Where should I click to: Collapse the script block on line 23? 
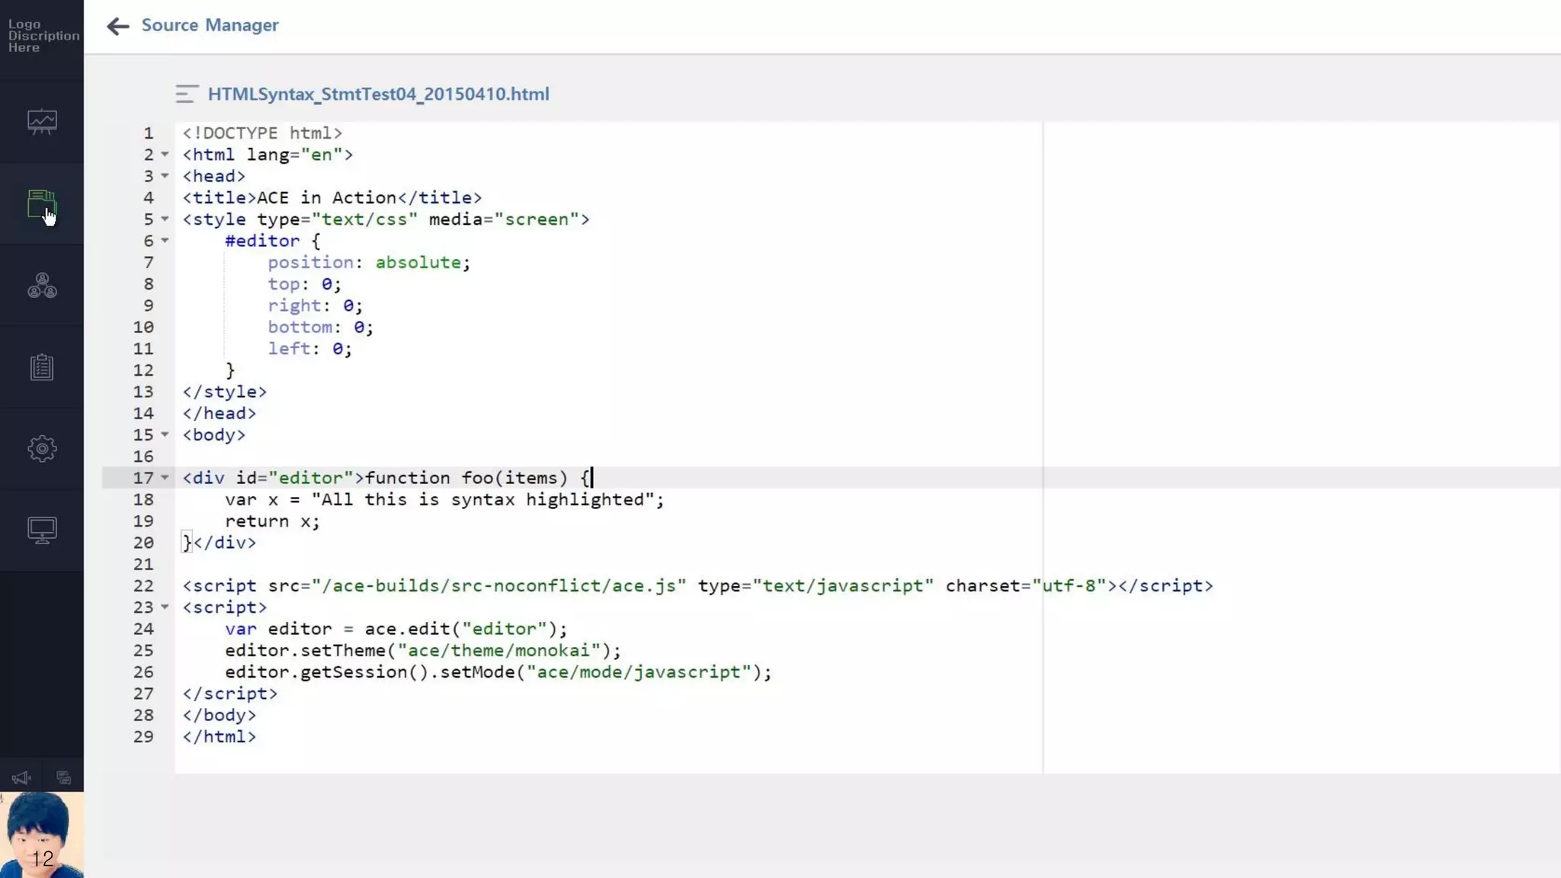pyautogui.click(x=165, y=607)
